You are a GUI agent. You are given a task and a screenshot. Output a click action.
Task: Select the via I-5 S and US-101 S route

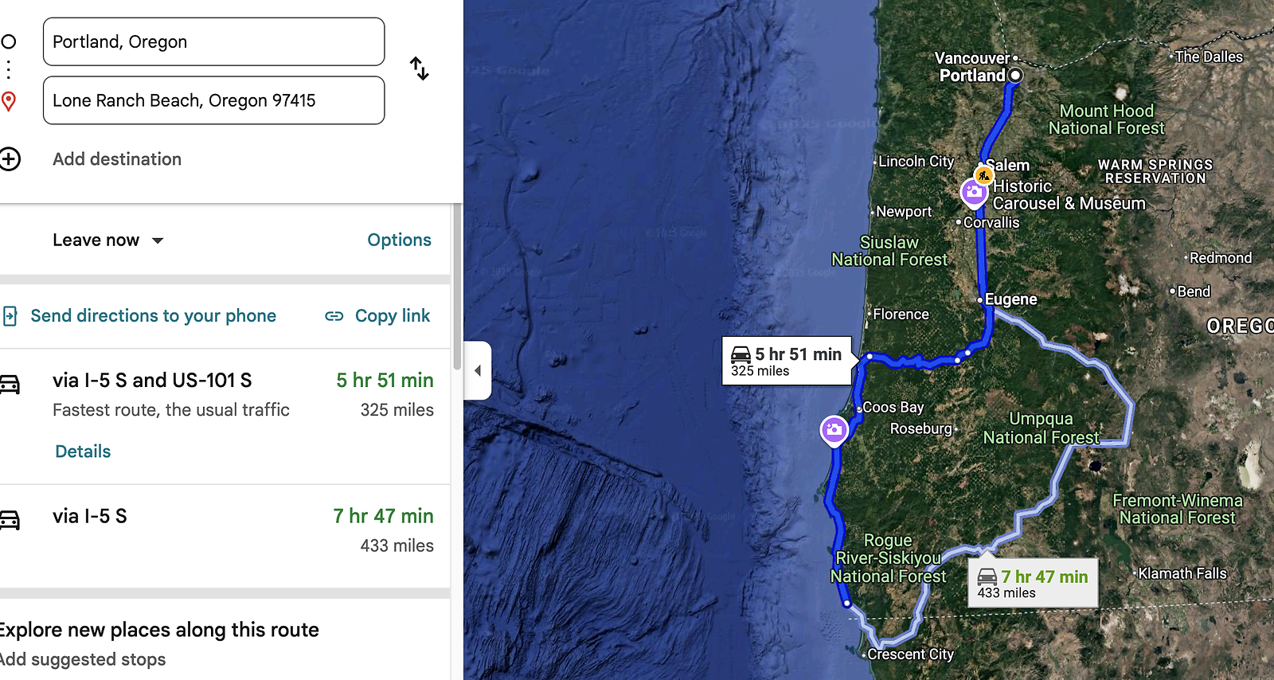click(151, 381)
